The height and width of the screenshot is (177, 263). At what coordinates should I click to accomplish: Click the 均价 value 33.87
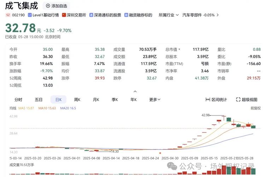pyautogui.click(x=100, y=71)
